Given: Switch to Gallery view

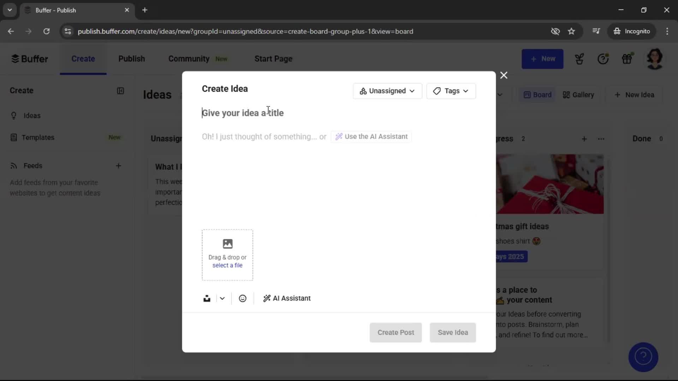Looking at the screenshot, I should click(578, 95).
